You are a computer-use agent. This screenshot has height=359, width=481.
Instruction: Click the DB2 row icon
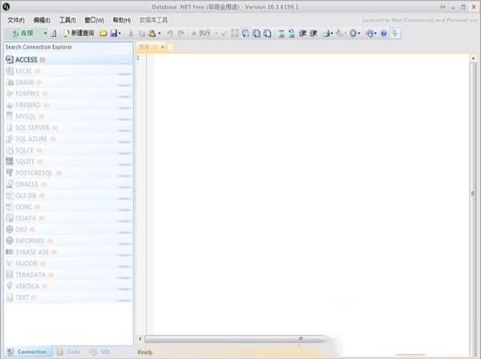[10, 229]
